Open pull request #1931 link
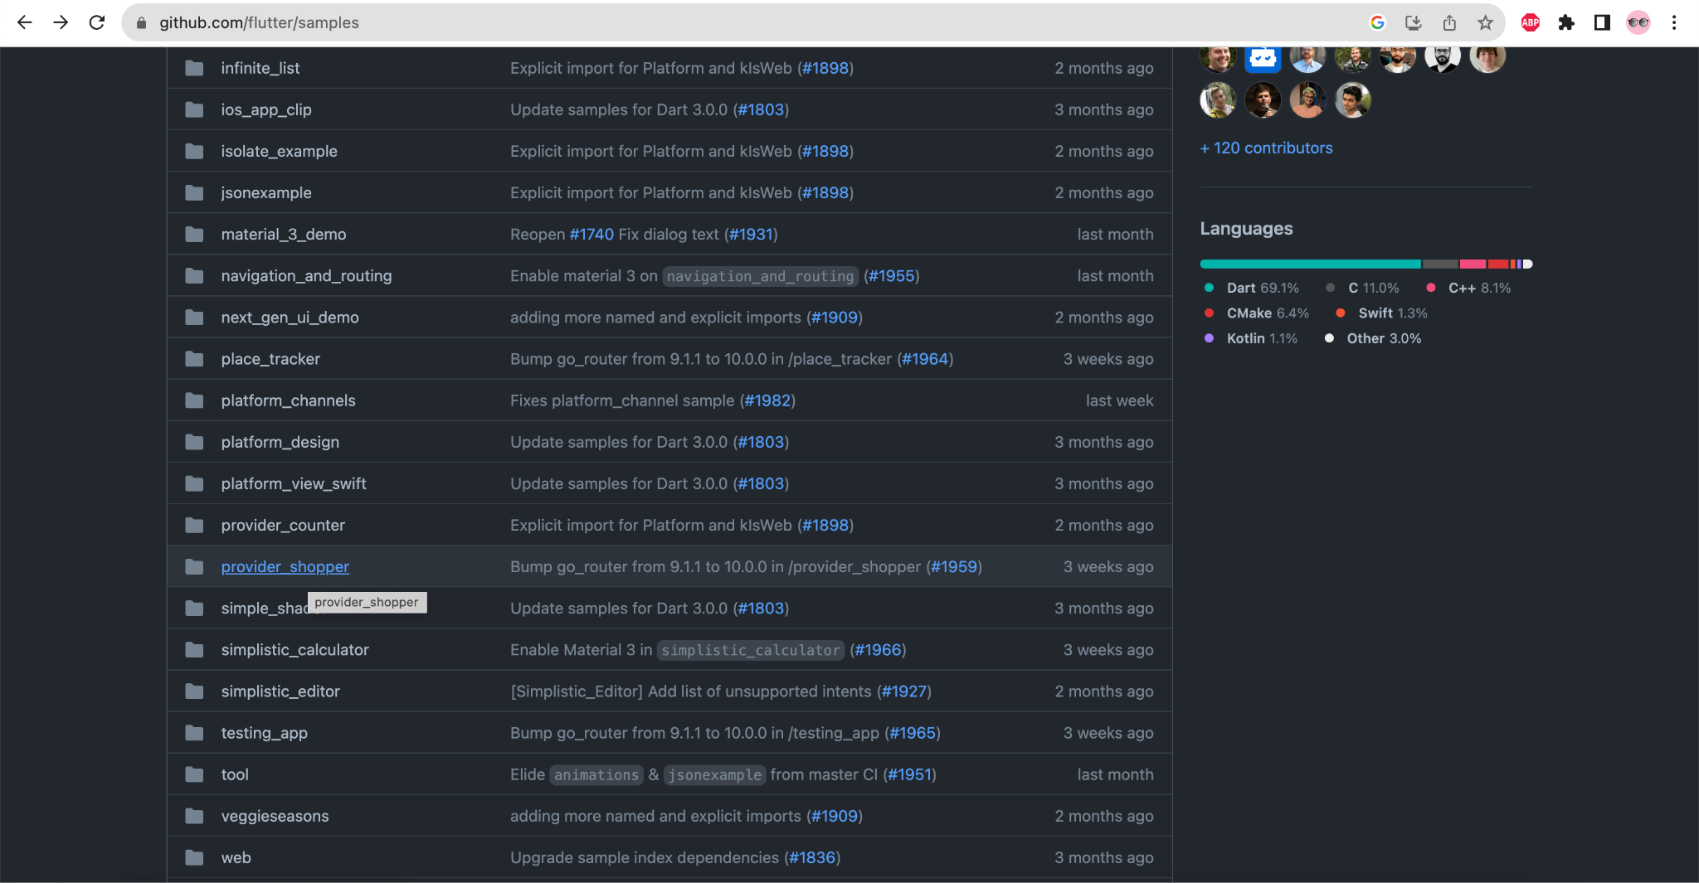Screen dimensions: 1699x883 [x=751, y=234]
